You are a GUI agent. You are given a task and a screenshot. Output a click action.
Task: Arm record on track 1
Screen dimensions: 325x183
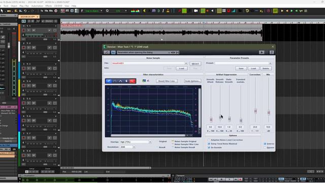[24, 30]
